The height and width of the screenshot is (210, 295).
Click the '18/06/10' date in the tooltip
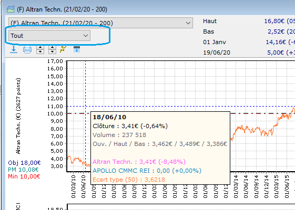pyautogui.click(x=109, y=117)
